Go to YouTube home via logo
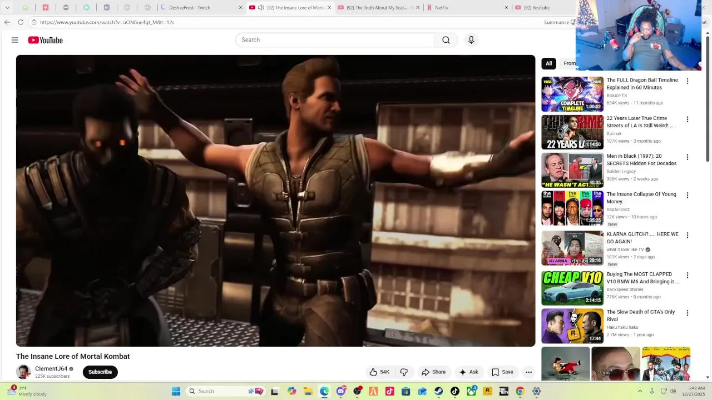This screenshot has height=400, width=712. 46,40
